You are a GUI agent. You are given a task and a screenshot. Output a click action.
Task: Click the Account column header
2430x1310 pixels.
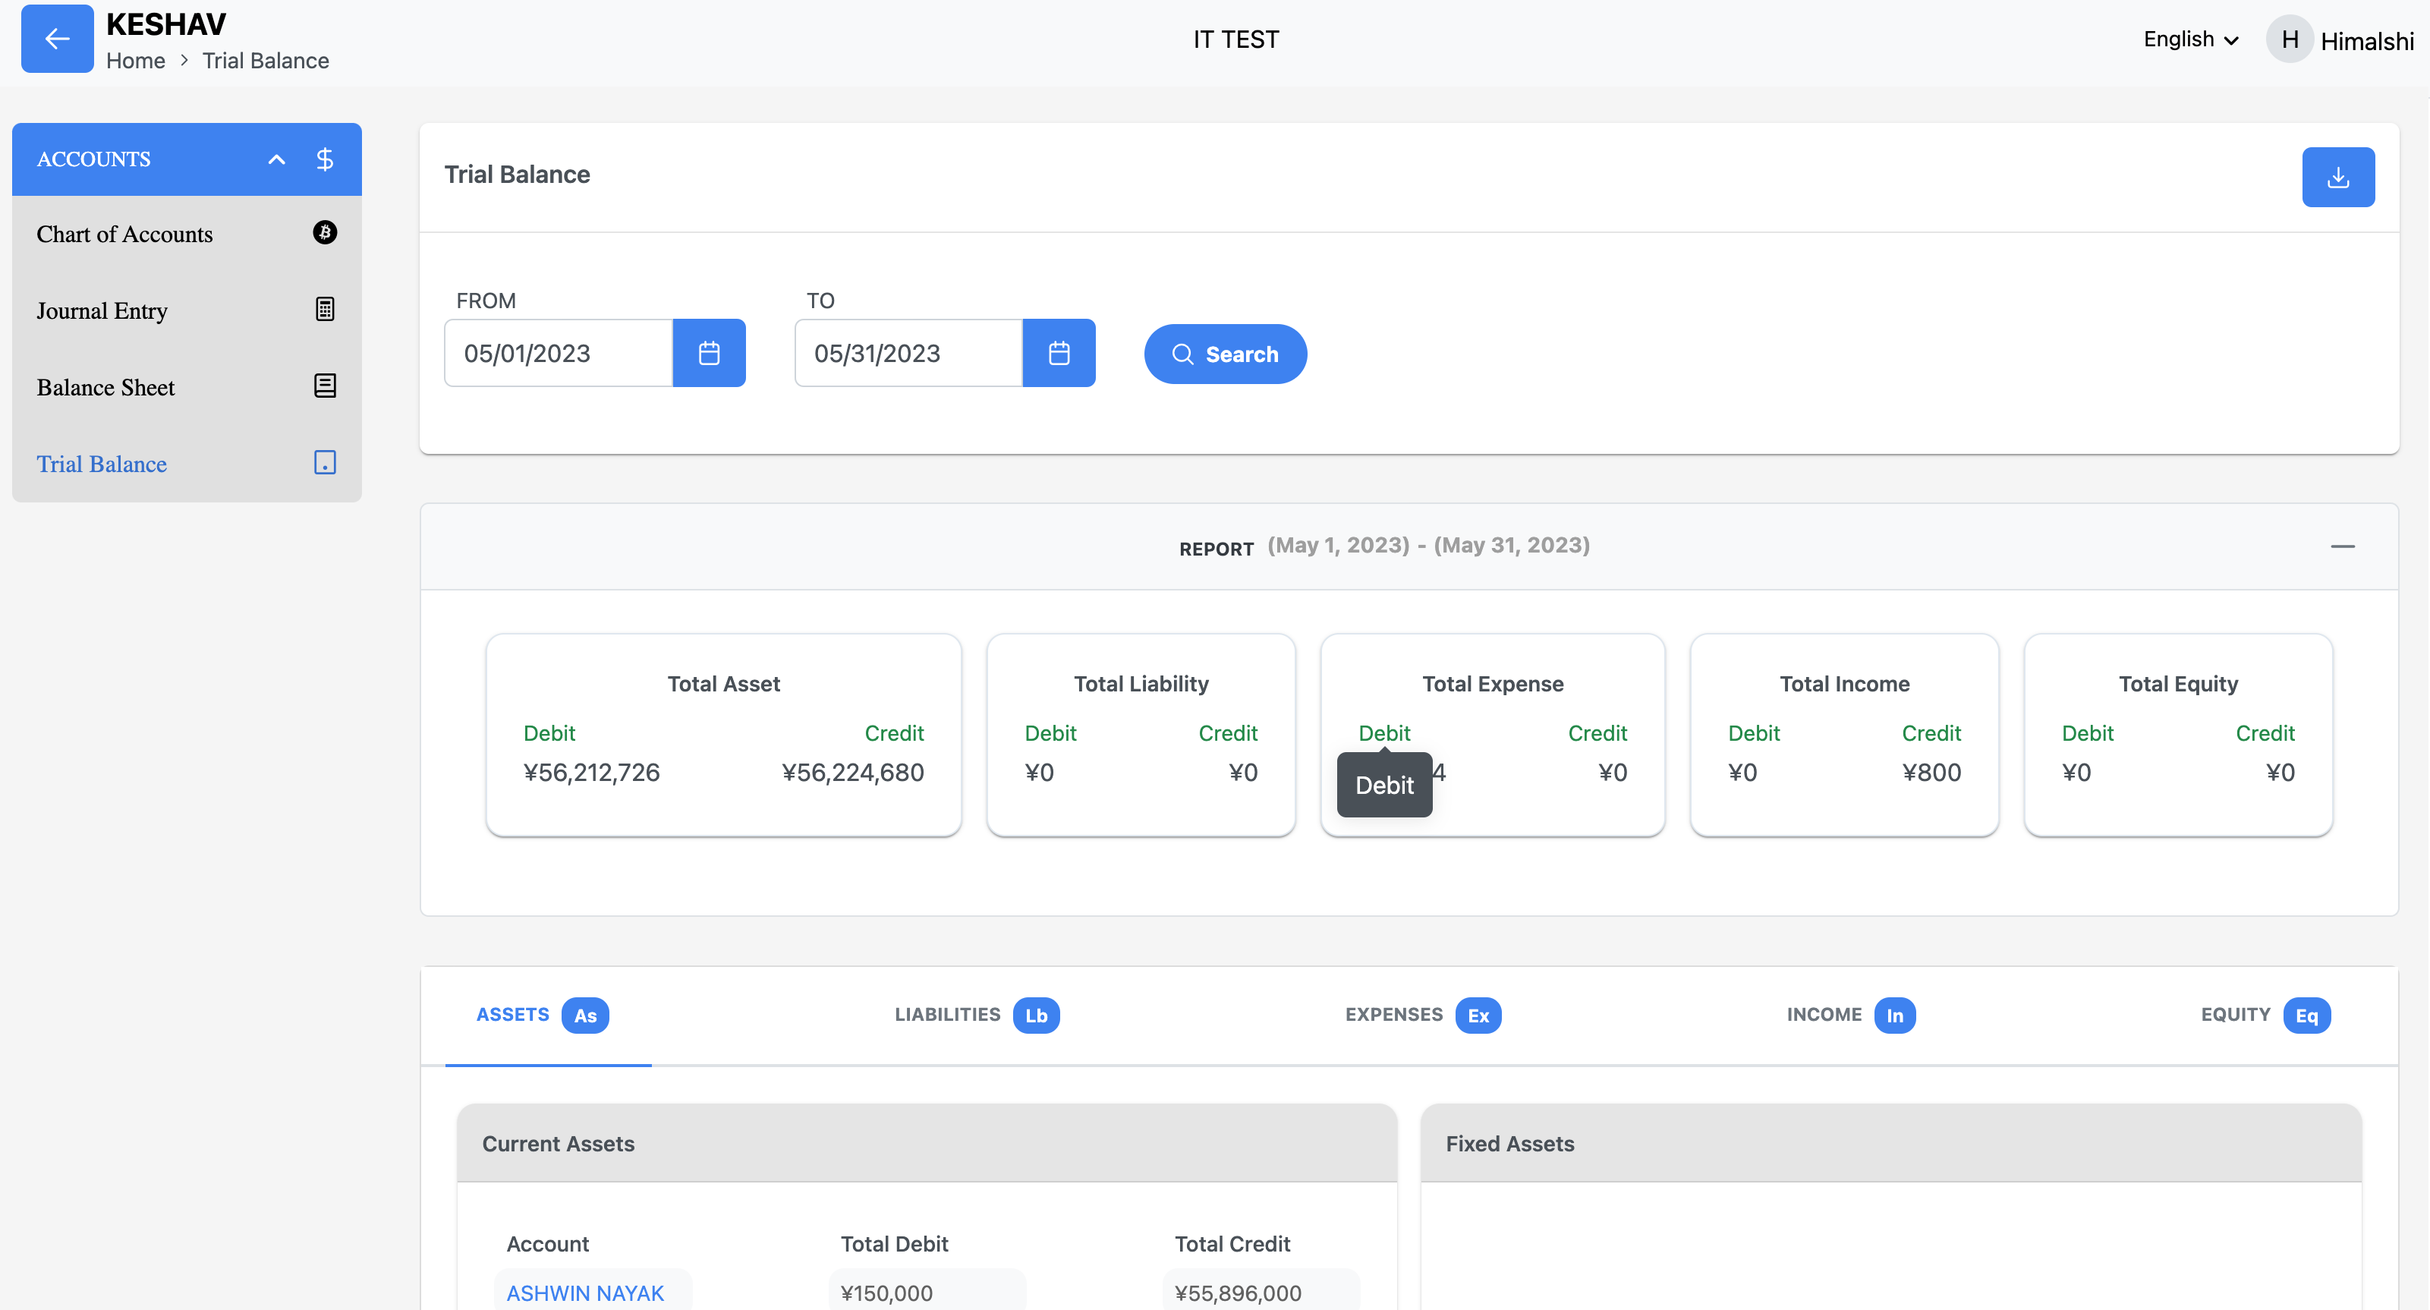tap(547, 1244)
